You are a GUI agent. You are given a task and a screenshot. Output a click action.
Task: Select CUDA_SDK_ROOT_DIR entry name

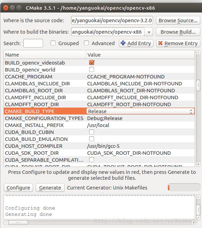click(32, 153)
